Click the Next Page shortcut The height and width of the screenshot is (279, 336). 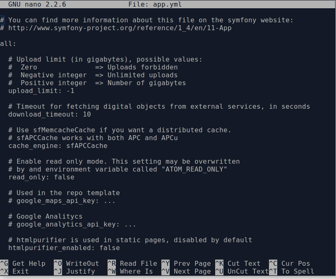192,271
